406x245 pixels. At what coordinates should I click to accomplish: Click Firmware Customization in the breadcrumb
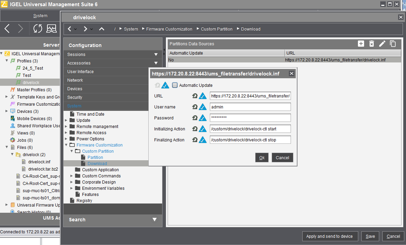169,29
